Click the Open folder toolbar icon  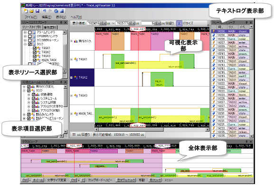pyautogui.click(x=32, y=11)
